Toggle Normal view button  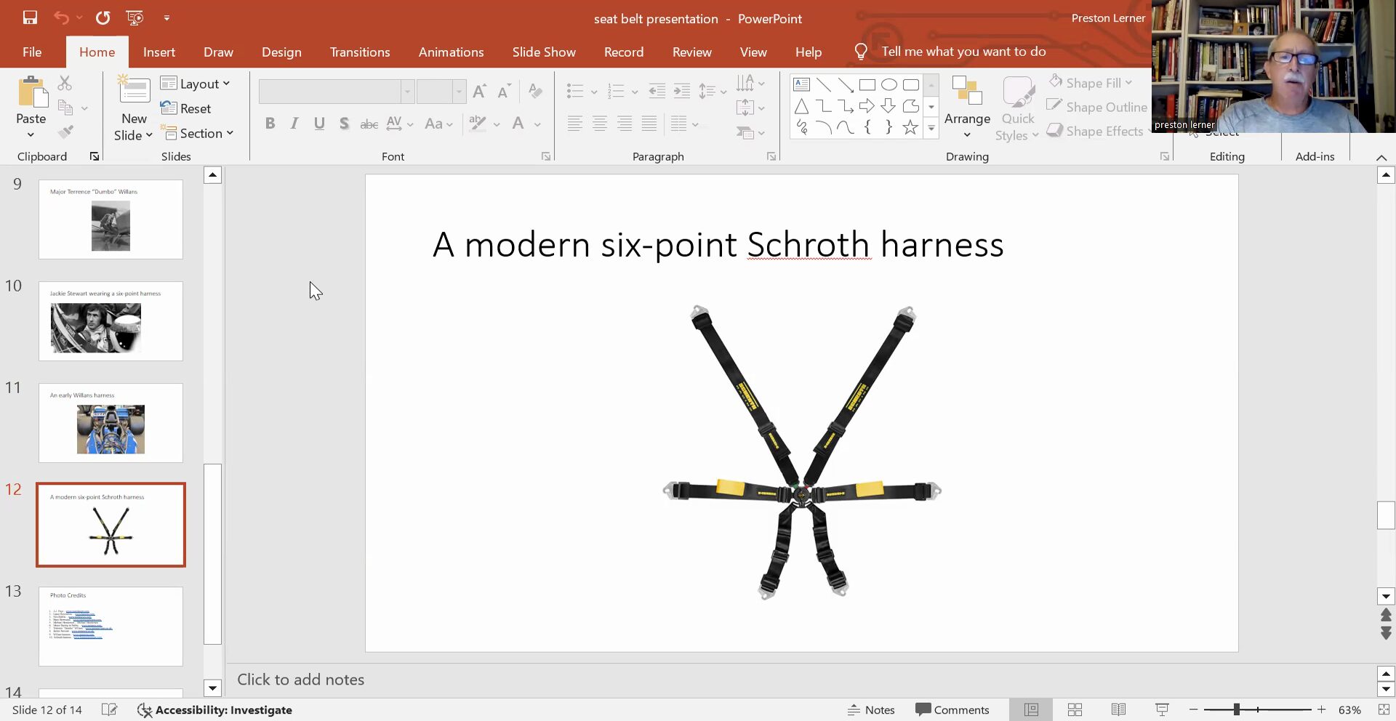(1031, 709)
